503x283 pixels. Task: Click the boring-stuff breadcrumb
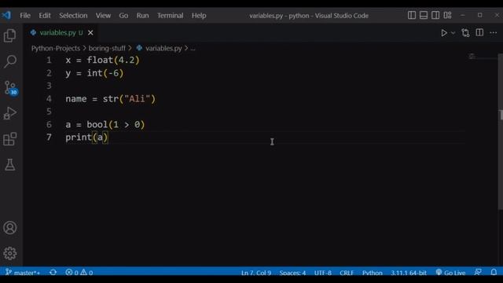click(x=107, y=48)
